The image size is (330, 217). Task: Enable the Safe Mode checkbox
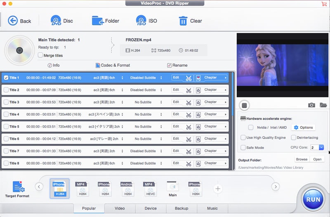pyautogui.click(x=243, y=148)
